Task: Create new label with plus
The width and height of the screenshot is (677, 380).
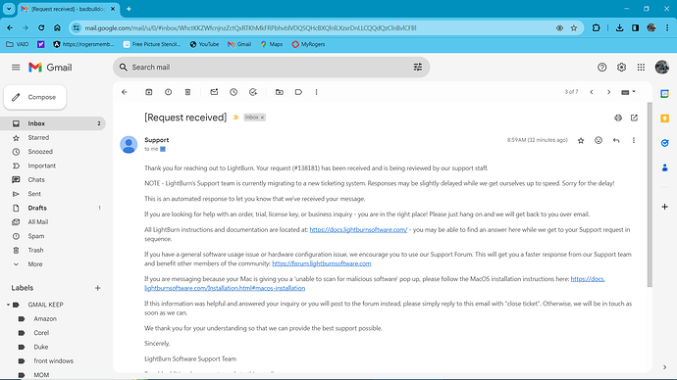Action: (97, 288)
